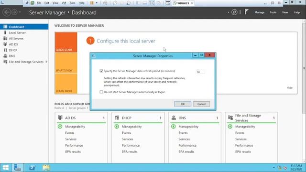Click the All Servers sidebar icon
306x172 pixels.
(x=5, y=38)
